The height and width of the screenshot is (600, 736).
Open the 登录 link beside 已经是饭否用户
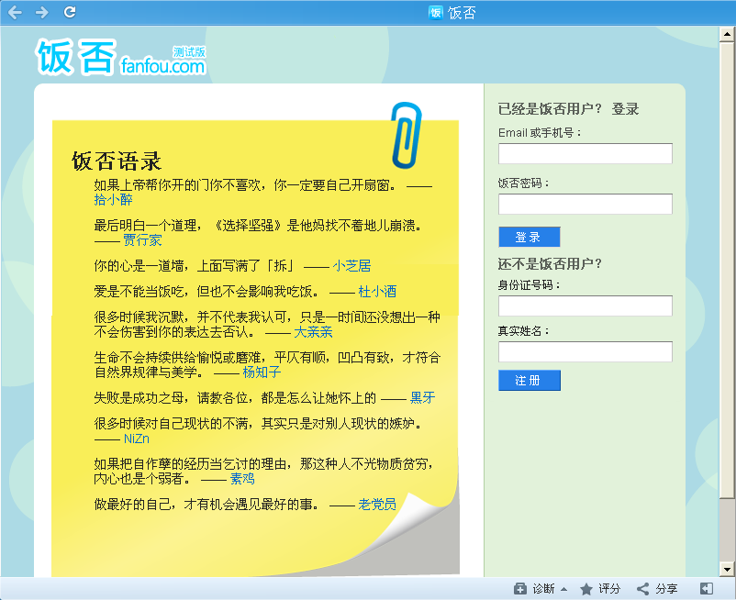click(x=625, y=109)
